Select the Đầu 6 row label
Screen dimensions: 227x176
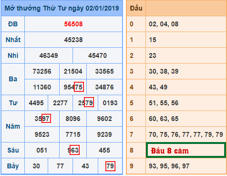click(132, 119)
